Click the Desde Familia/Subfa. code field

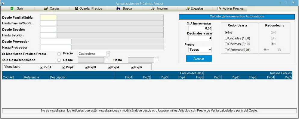point(48,17)
